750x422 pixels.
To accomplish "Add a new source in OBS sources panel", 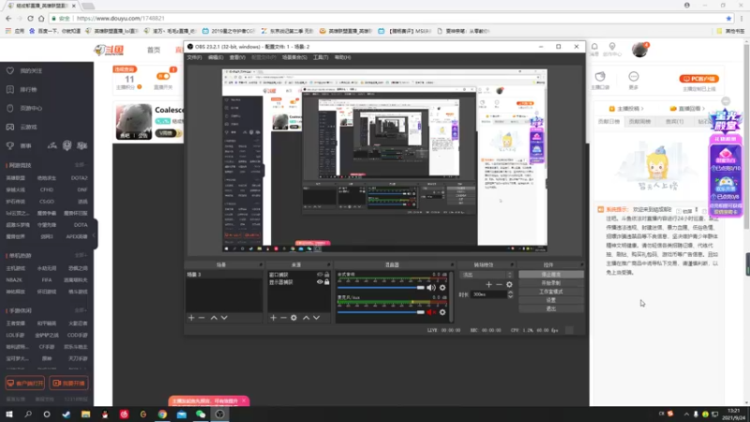I will click(x=273, y=318).
